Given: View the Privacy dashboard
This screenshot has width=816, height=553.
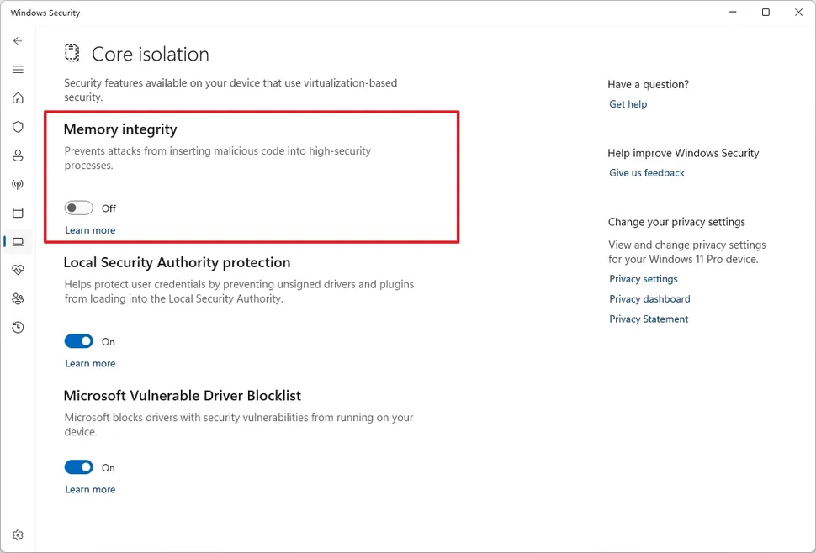Looking at the screenshot, I should point(649,298).
